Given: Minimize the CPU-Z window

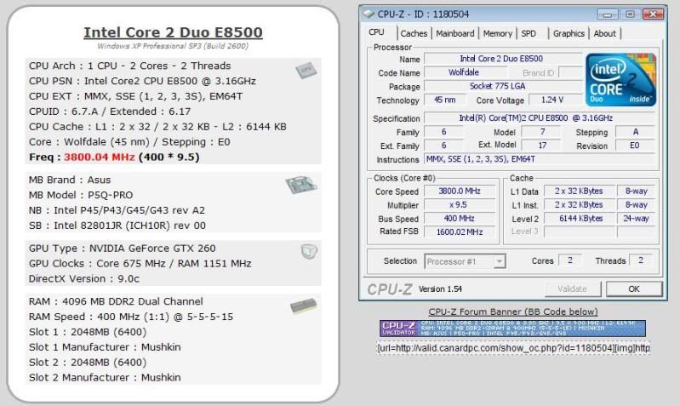Looking at the screenshot, I should point(608,14).
